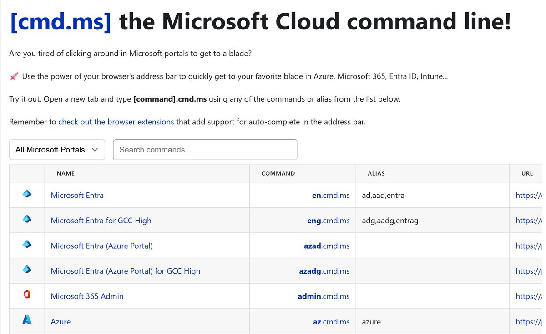Screen dimensions: 546x334
Task: Click the az.cmd.ms command link
Action: coord(331,322)
